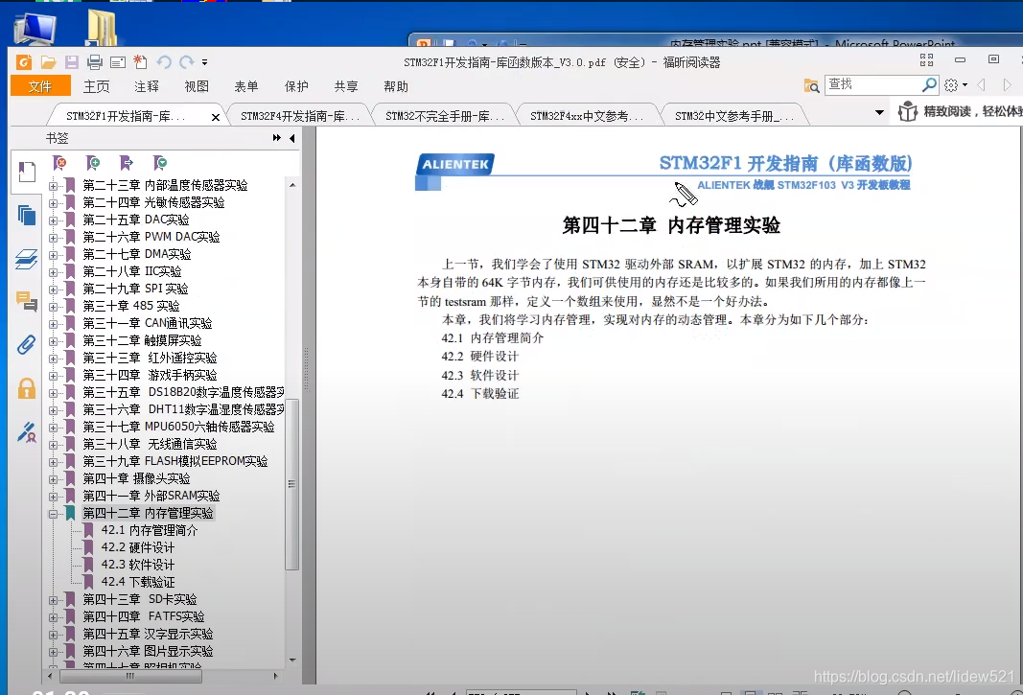Open the document tab list dropdown arrow
This screenshot has width=1023, height=695.
click(879, 113)
